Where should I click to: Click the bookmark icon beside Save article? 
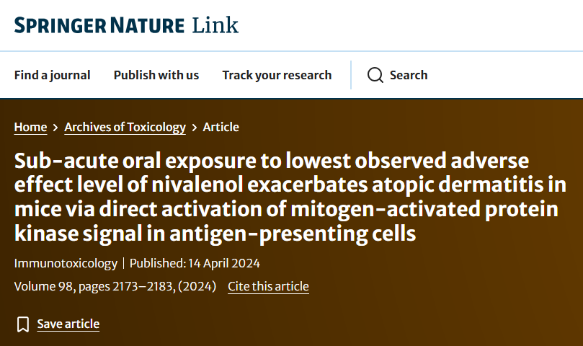pyautogui.click(x=23, y=324)
